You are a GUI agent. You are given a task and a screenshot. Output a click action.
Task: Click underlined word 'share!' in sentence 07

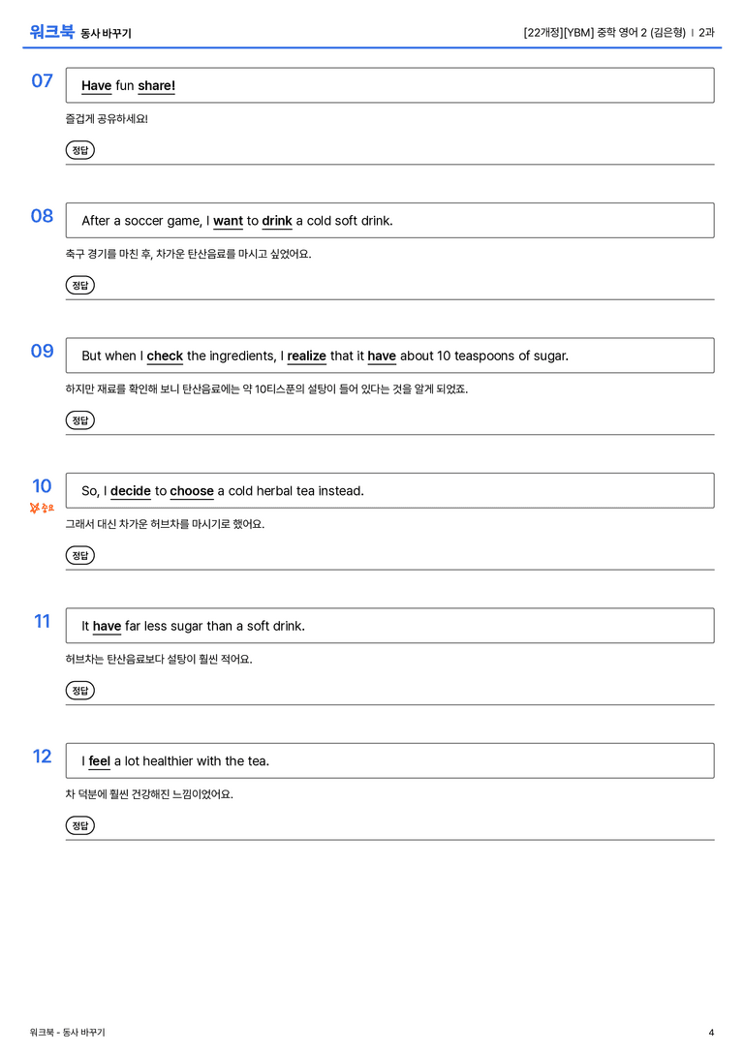[157, 85]
